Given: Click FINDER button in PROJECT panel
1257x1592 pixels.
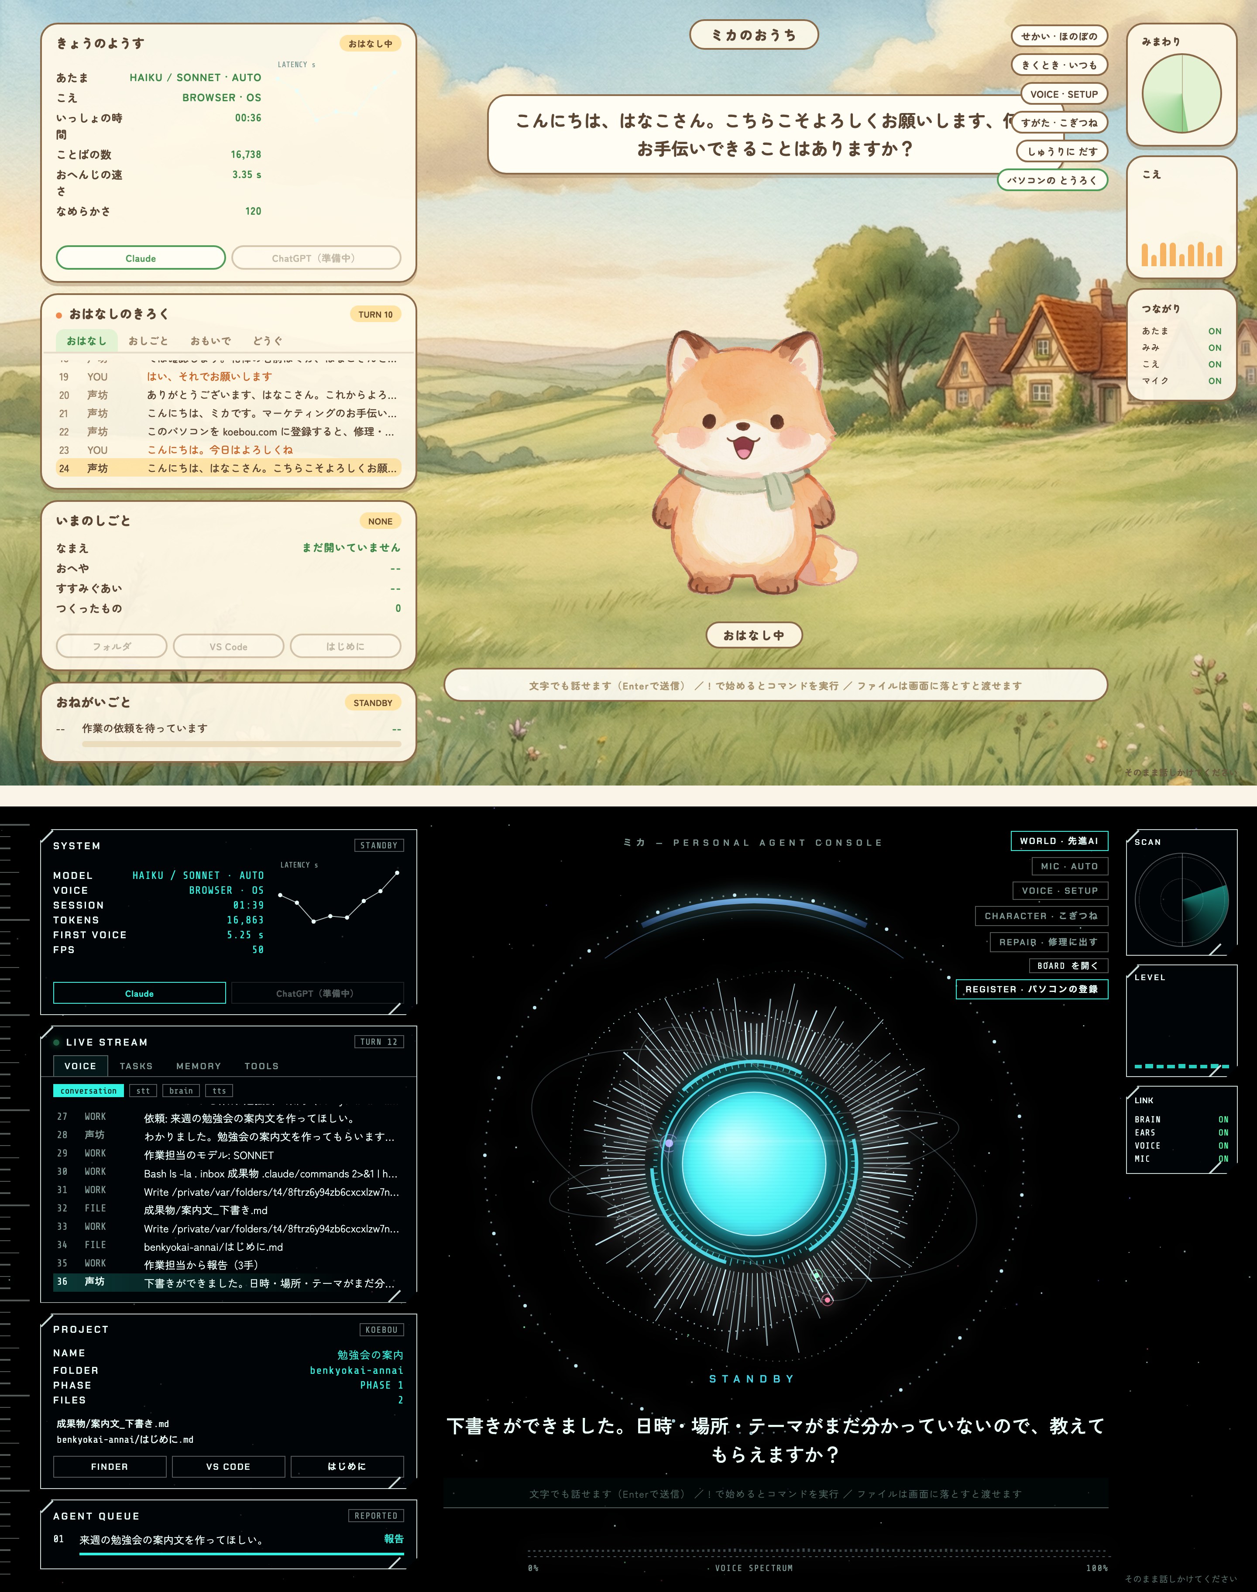Looking at the screenshot, I should tap(110, 1466).
